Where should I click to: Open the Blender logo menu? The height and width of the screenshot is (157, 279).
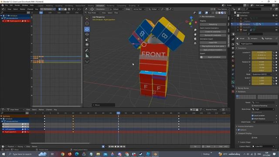click(x=3, y=5)
